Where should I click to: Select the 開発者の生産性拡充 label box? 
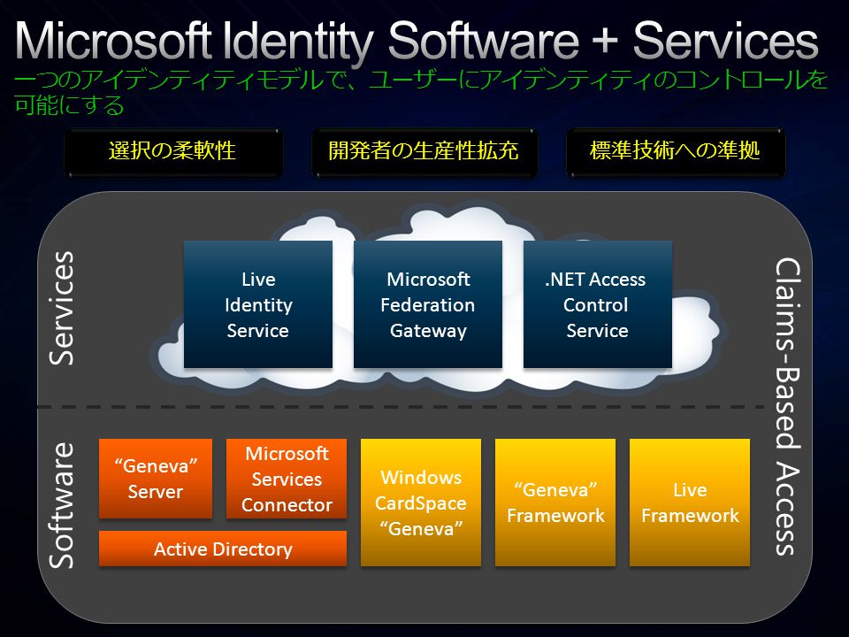click(x=424, y=151)
